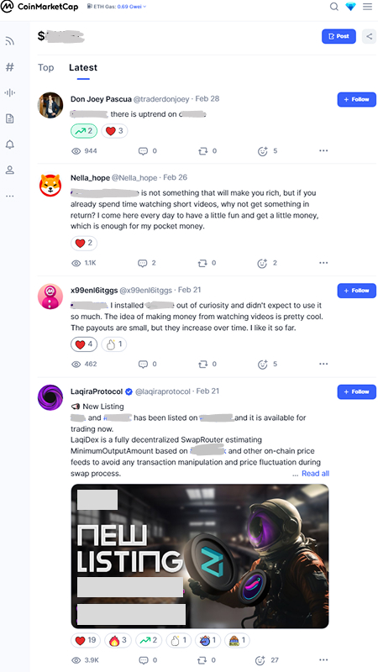This screenshot has height=672, width=378.
Task: Click Read all on LaqiraProtocol post
Action: pyautogui.click(x=316, y=474)
